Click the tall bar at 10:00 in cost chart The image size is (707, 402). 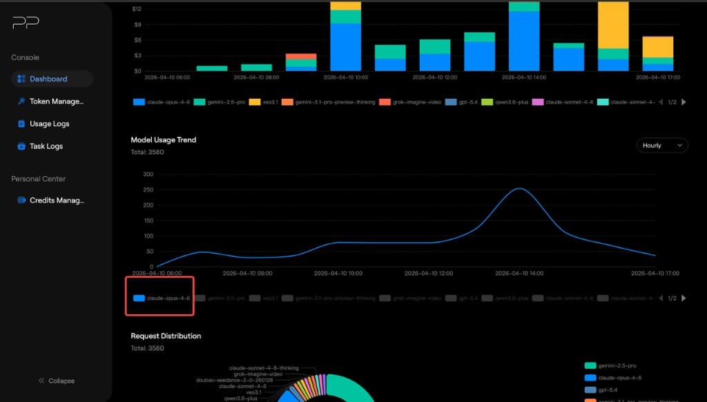pyautogui.click(x=345, y=36)
